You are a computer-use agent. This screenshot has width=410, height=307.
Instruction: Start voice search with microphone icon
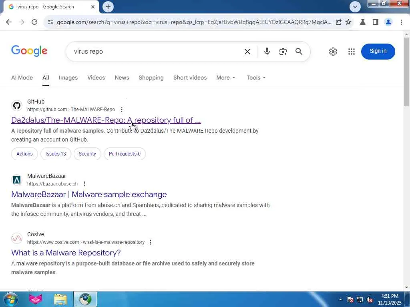267,52
